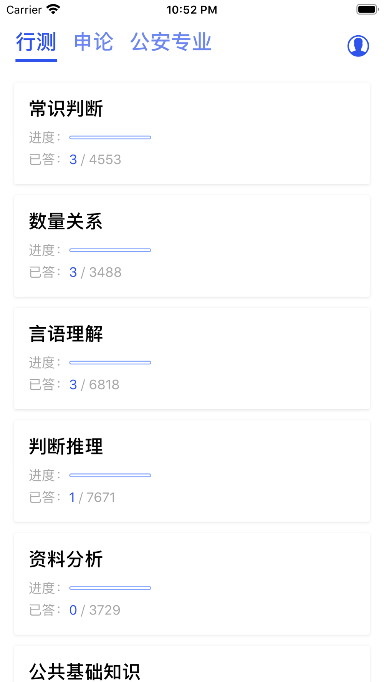This screenshot has width=384, height=682.
Task: Open the user profile icon
Action: pyautogui.click(x=358, y=46)
